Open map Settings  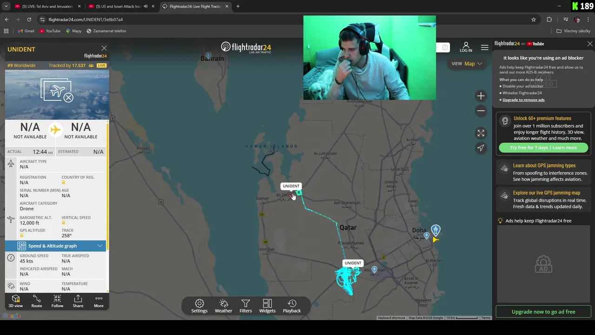(199, 306)
